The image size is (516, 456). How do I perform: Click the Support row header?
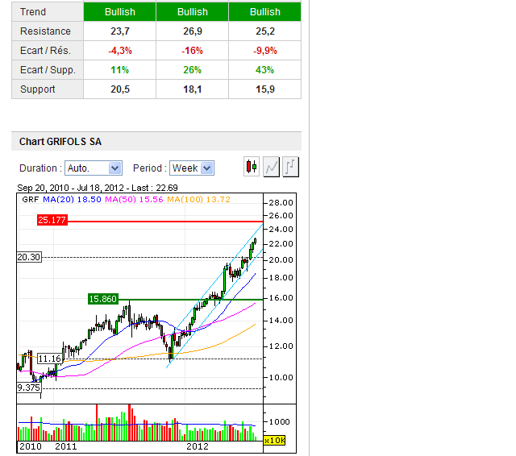(x=48, y=89)
